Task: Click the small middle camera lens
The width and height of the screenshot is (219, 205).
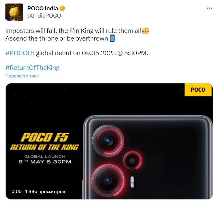Action: [133, 160]
